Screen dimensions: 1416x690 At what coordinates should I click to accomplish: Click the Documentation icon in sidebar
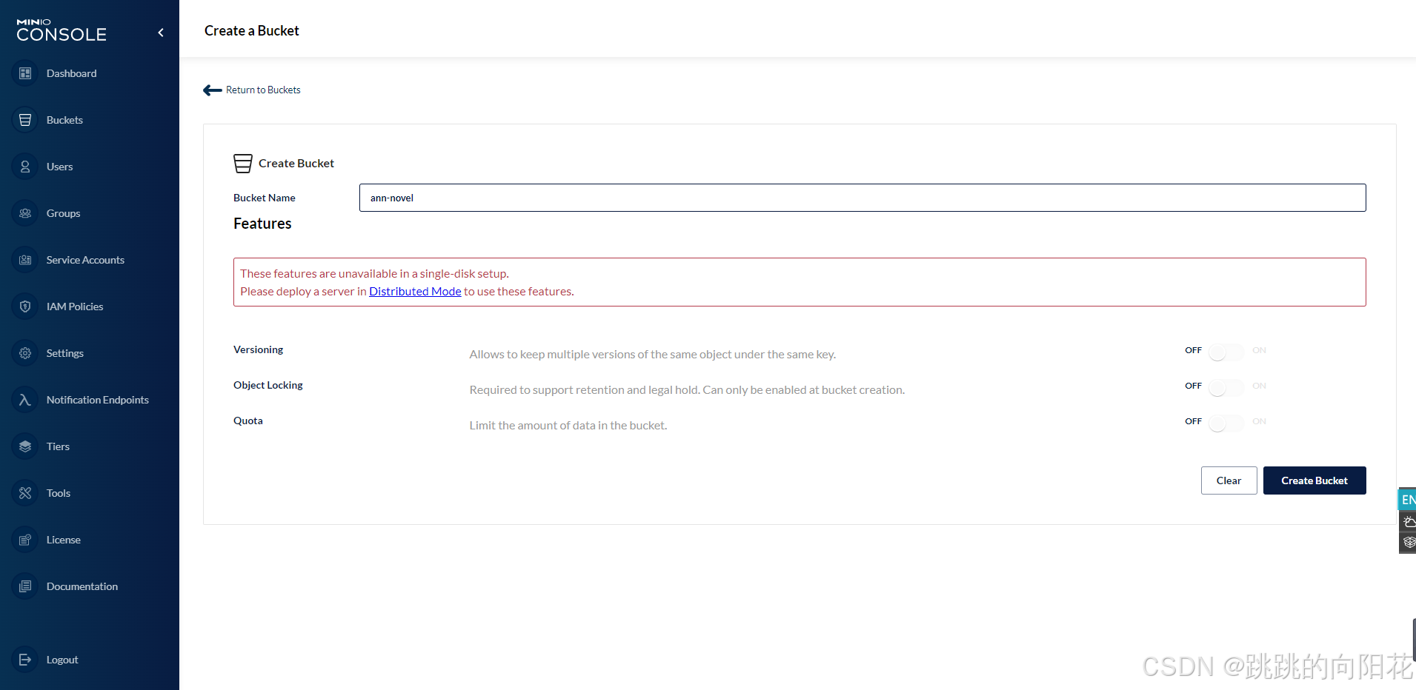[25, 586]
